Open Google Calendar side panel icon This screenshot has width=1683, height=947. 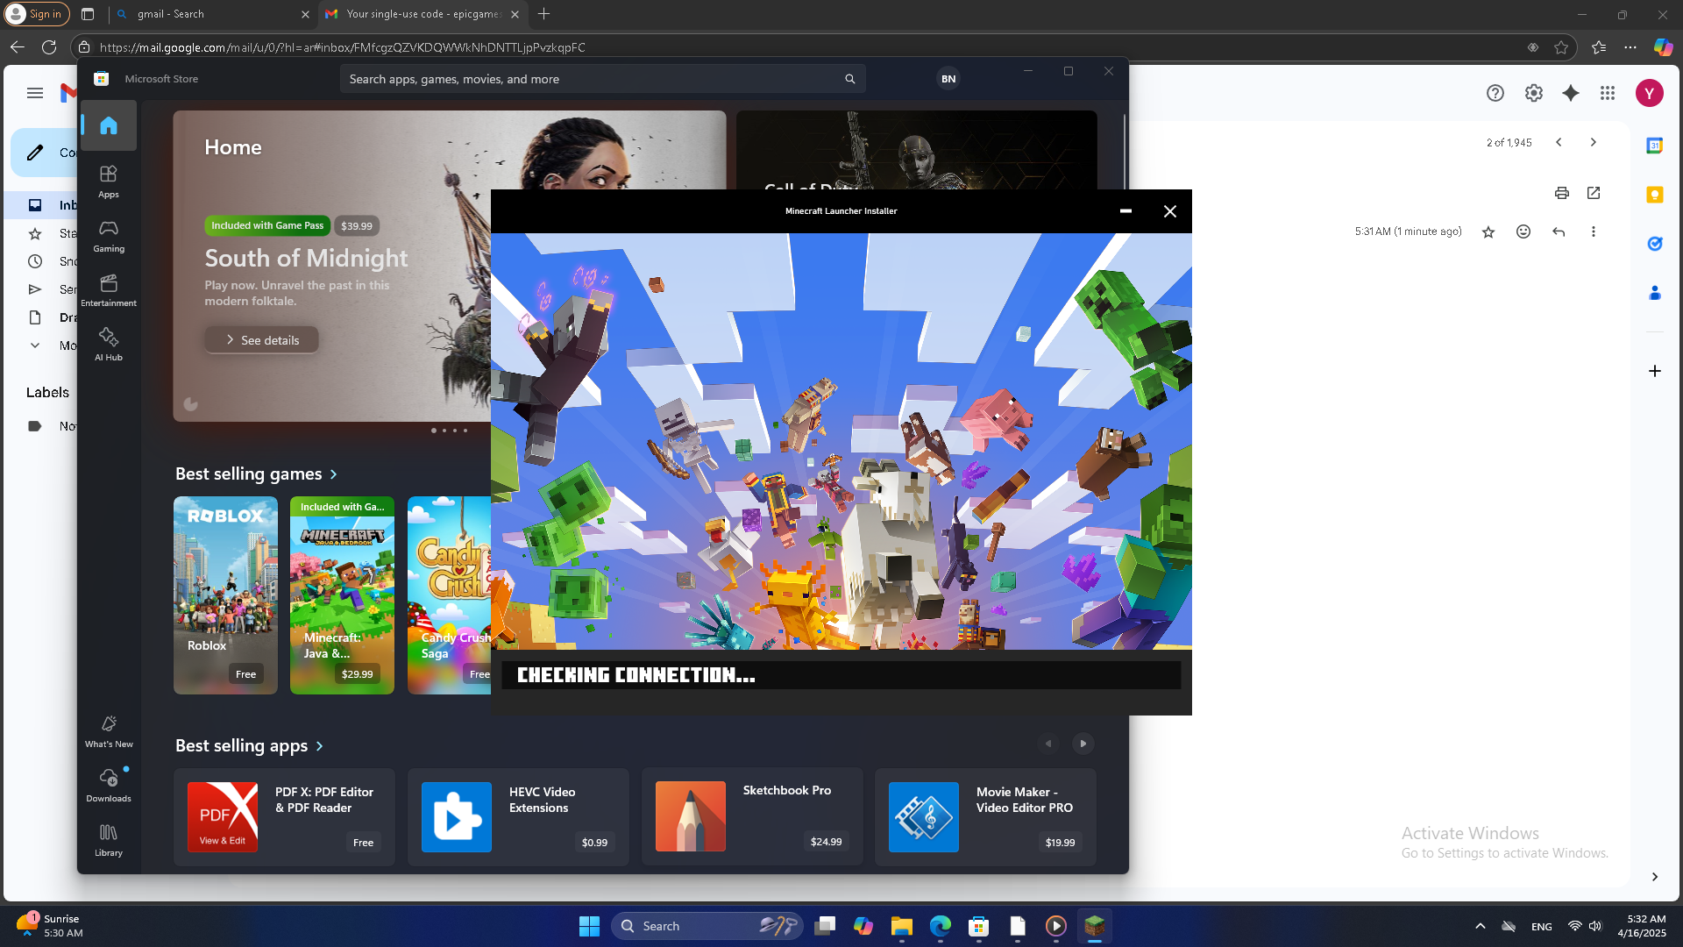click(1655, 146)
